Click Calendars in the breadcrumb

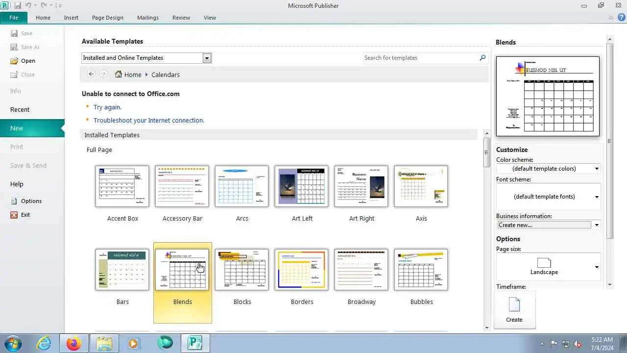(166, 75)
